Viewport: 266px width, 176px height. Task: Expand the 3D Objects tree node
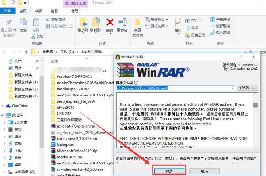(x=4, y=122)
